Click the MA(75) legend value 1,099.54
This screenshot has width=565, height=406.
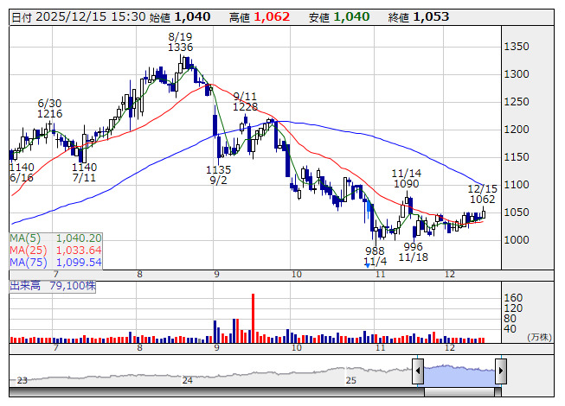point(79,262)
